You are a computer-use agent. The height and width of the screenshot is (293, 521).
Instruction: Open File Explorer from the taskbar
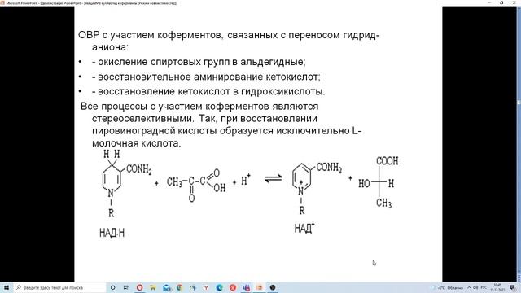(153, 287)
